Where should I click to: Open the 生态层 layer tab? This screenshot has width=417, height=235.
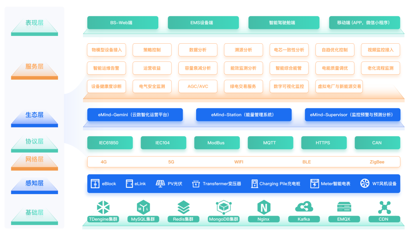point(34,116)
